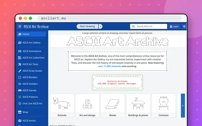Click the ASCII Patterns grid icon
The height and width of the screenshot is (126, 202).
(20, 97)
